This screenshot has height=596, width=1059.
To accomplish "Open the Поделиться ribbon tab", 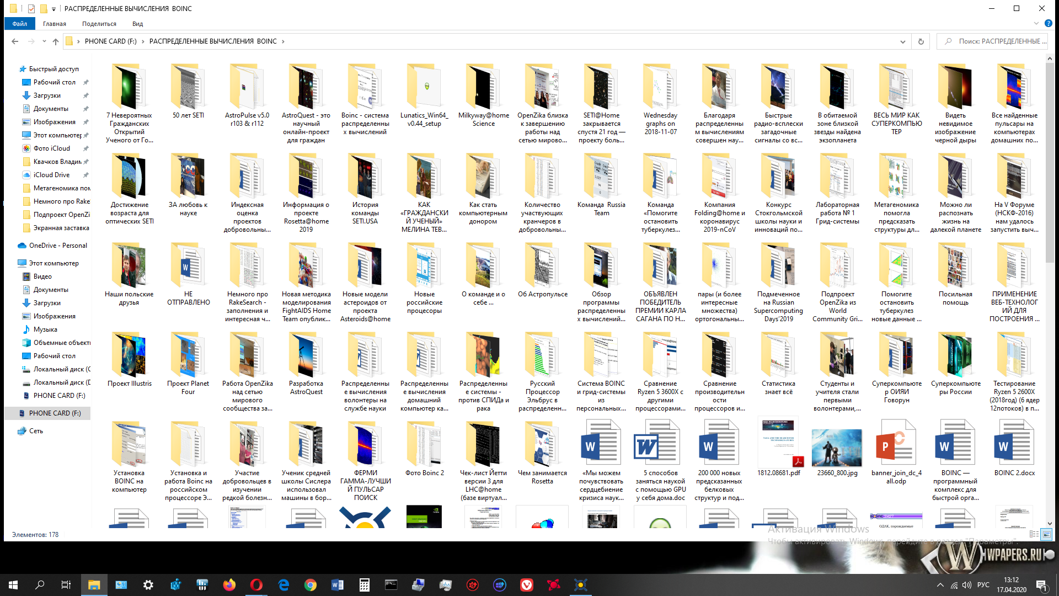I will (x=99, y=24).
